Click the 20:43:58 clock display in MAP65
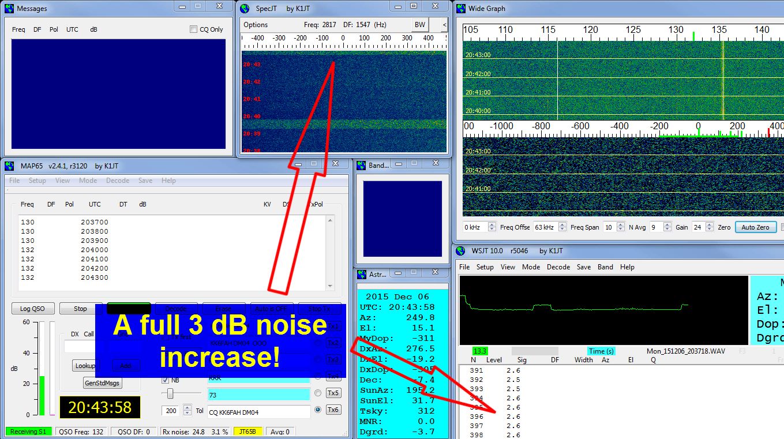The width and height of the screenshot is (784, 439). 100,407
